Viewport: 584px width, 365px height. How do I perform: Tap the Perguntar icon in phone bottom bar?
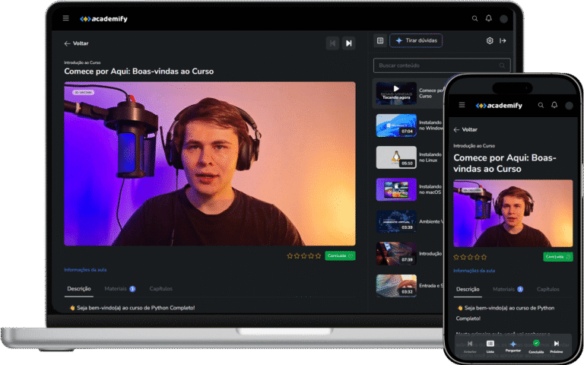click(x=513, y=346)
